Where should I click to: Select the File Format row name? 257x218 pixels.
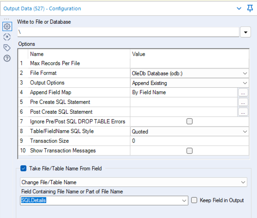pos(43,73)
